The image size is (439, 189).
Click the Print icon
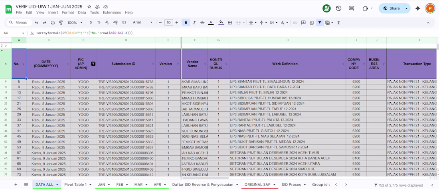pos(53,23)
